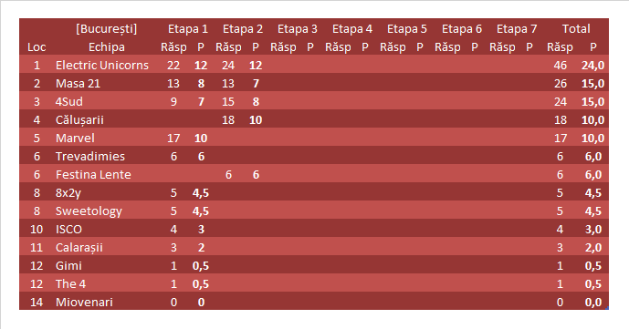Select the Festina Lente cell

[93, 174]
